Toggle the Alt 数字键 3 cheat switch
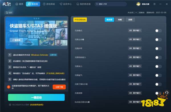The image size is (171, 112). (158, 49)
